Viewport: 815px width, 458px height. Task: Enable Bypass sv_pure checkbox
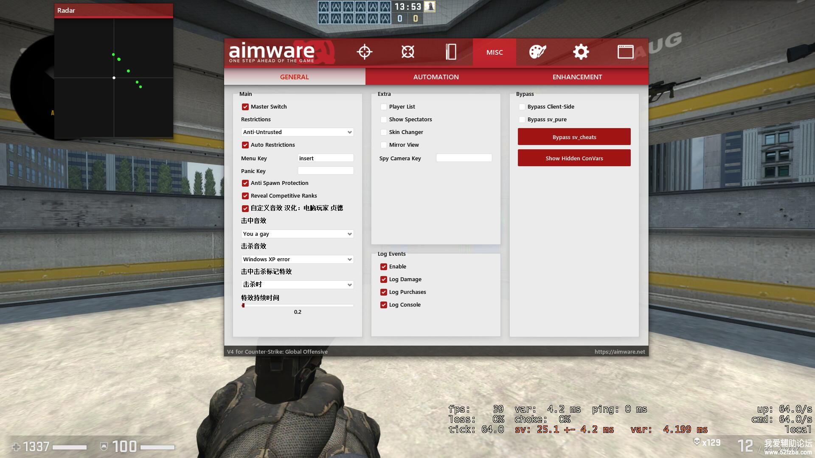tap(522, 120)
